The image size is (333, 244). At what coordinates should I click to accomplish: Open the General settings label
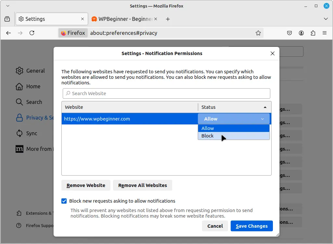[x=35, y=71]
